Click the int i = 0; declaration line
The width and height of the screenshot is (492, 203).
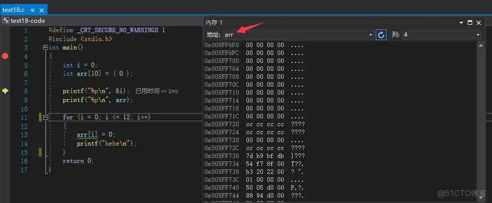[x=80, y=65]
